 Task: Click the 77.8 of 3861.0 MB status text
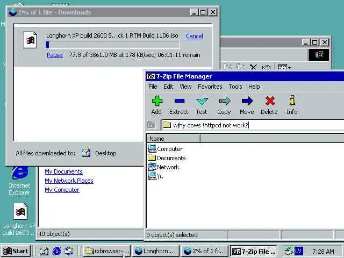pos(134,55)
